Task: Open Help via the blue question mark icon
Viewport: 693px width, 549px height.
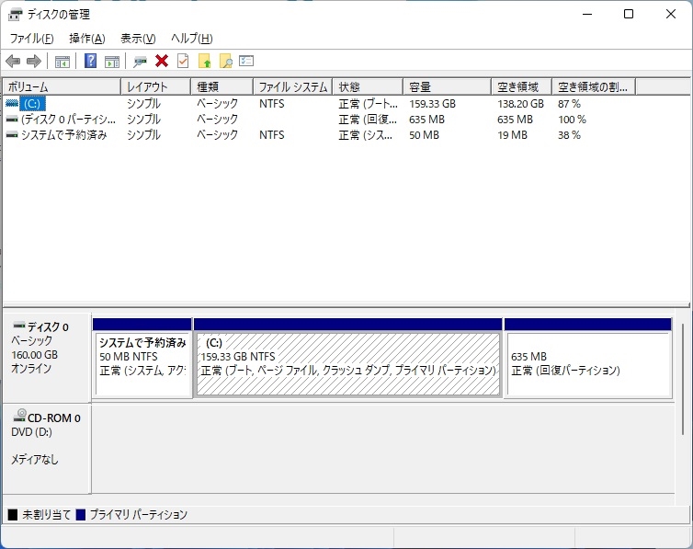Action: [90, 61]
